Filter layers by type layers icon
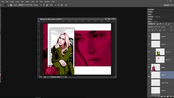 click(163, 24)
